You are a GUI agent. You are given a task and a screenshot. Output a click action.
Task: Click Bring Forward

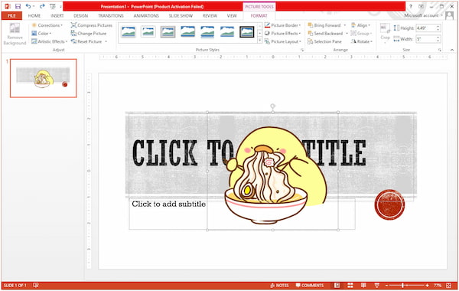[324, 25]
